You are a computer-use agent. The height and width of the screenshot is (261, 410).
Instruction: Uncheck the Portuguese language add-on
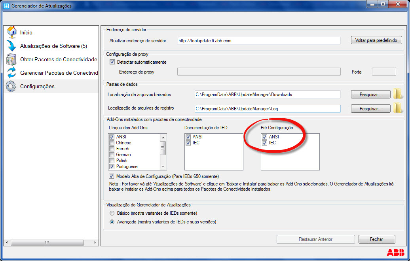click(x=112, y=167)
